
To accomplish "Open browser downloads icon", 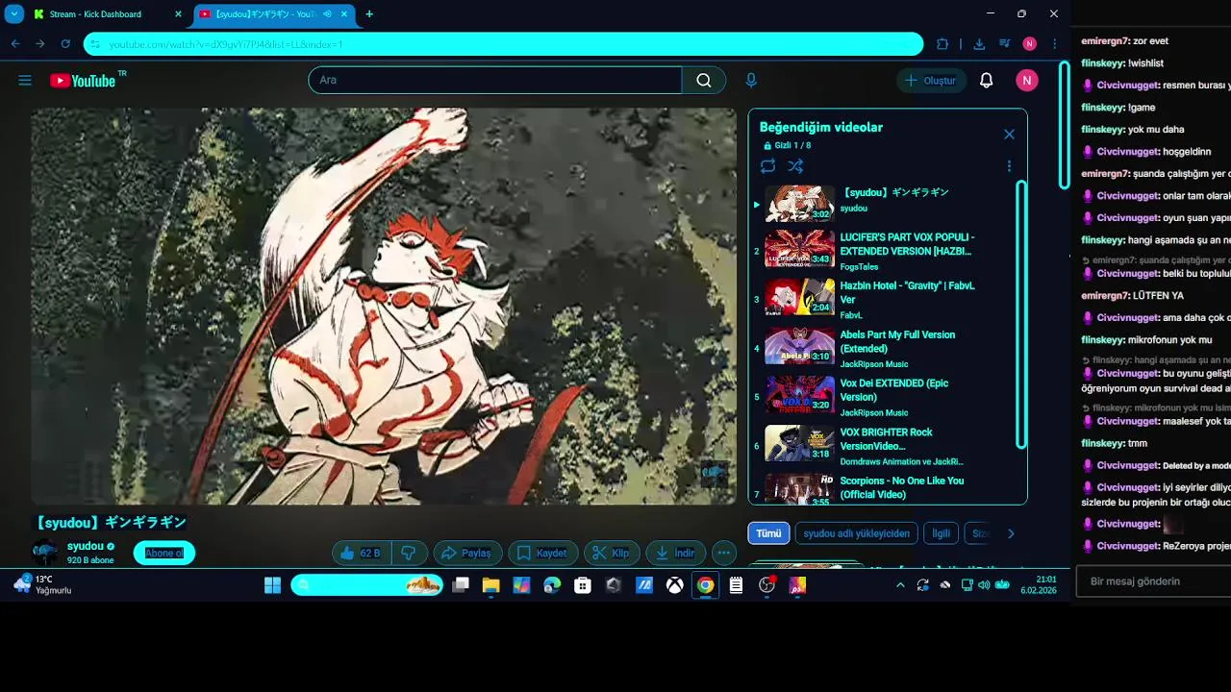I will [979, 44].
